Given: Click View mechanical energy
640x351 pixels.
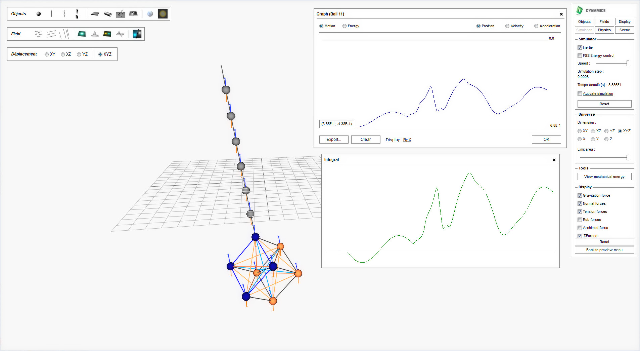Looking at the screenshot, I should [604, 176].
